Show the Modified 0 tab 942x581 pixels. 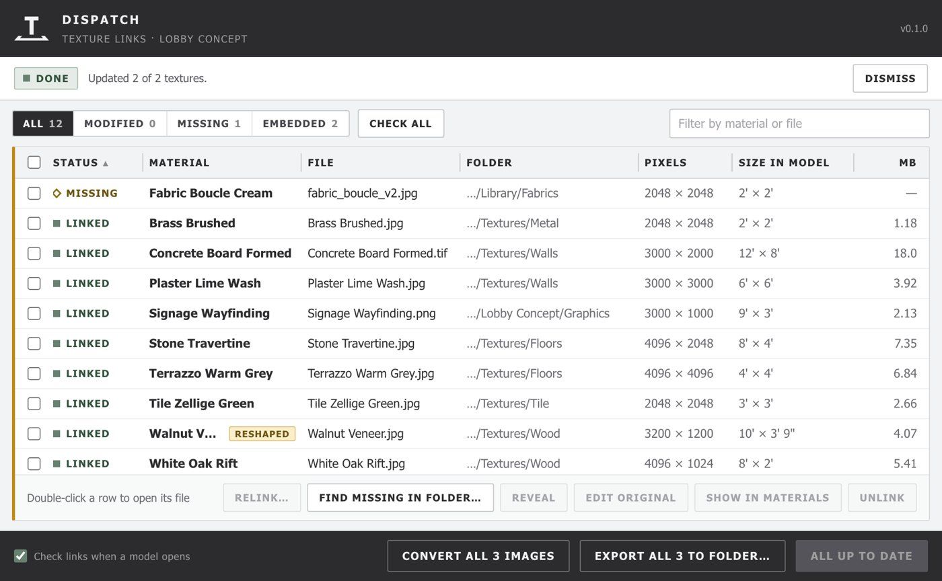[120, 124]
